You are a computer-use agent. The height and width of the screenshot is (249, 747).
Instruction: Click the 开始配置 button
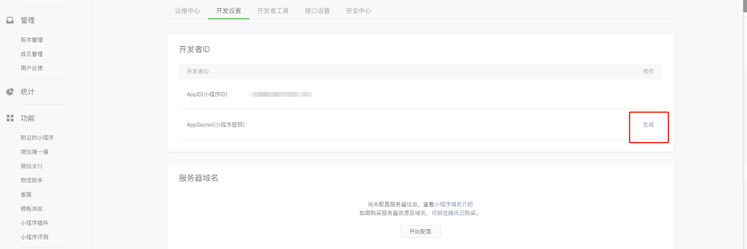click(420, 232)
